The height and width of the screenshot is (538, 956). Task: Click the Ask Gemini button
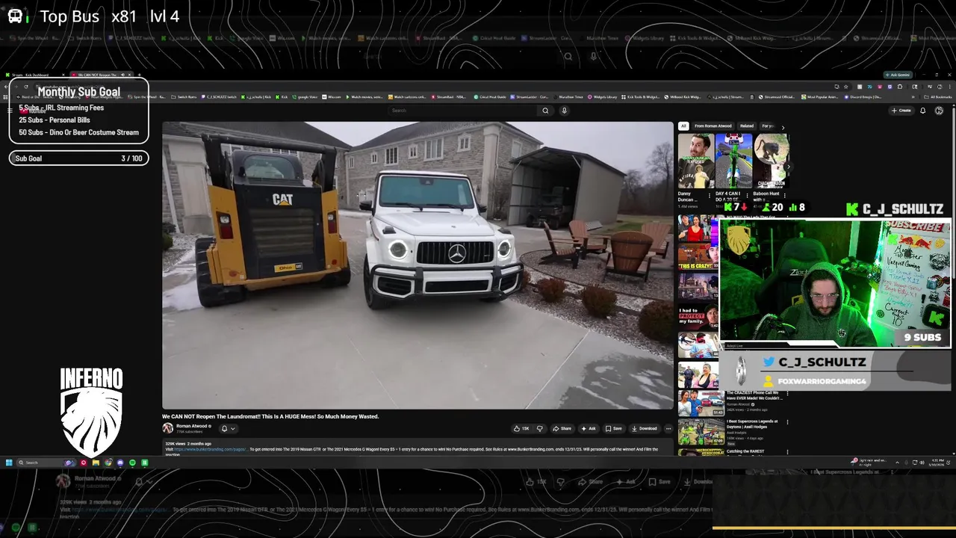tap(898, 75)
